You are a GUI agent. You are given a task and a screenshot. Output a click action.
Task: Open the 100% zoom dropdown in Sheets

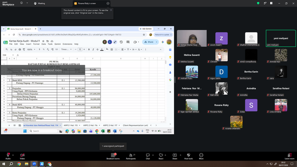coord(31,50)
